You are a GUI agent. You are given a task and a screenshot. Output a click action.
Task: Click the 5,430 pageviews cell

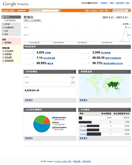click(109, 118)
